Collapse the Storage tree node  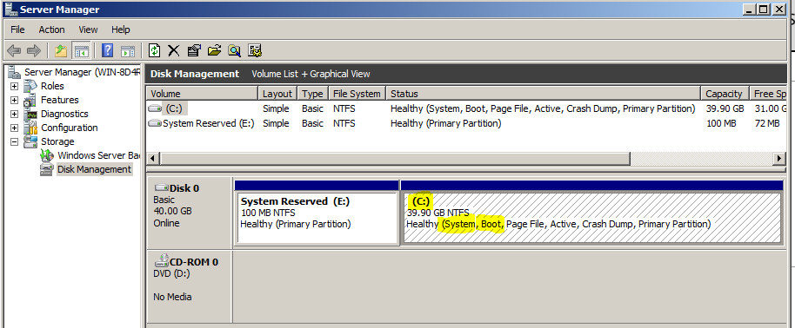tap(14, 142)
